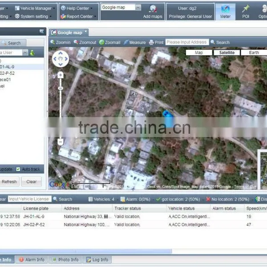267x267 pixels.
Task: Sort by License plate column
Action: (x=41, y=208)
